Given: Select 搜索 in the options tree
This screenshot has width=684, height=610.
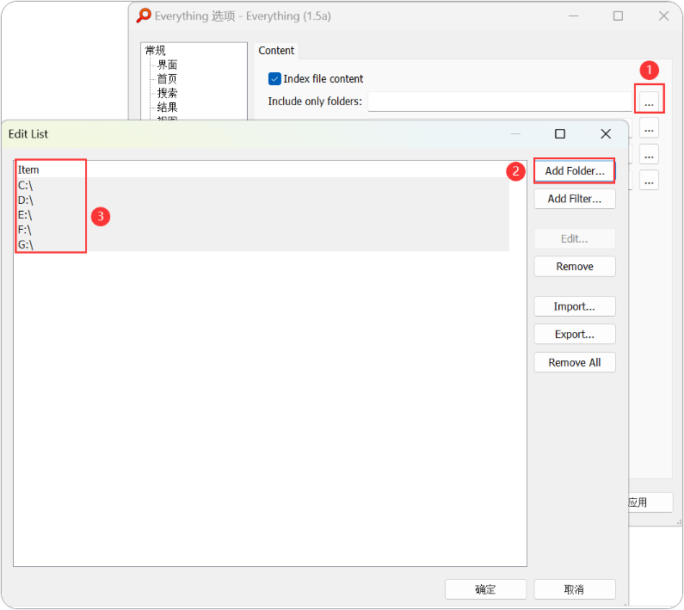Looking at the screenshot, I should [167, 93].
